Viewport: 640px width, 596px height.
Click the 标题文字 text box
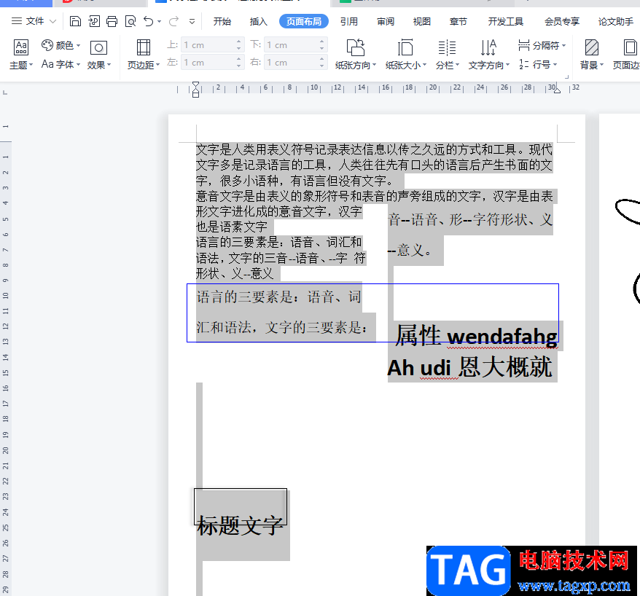(x=241, y=506)
